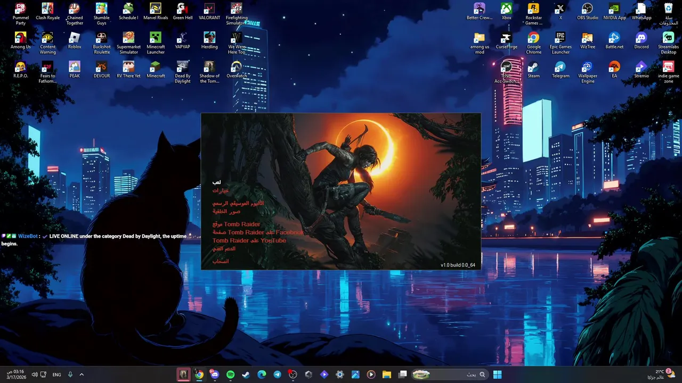Open the indie game zone folder
The image size is (682, 383).
click(668, 72)
